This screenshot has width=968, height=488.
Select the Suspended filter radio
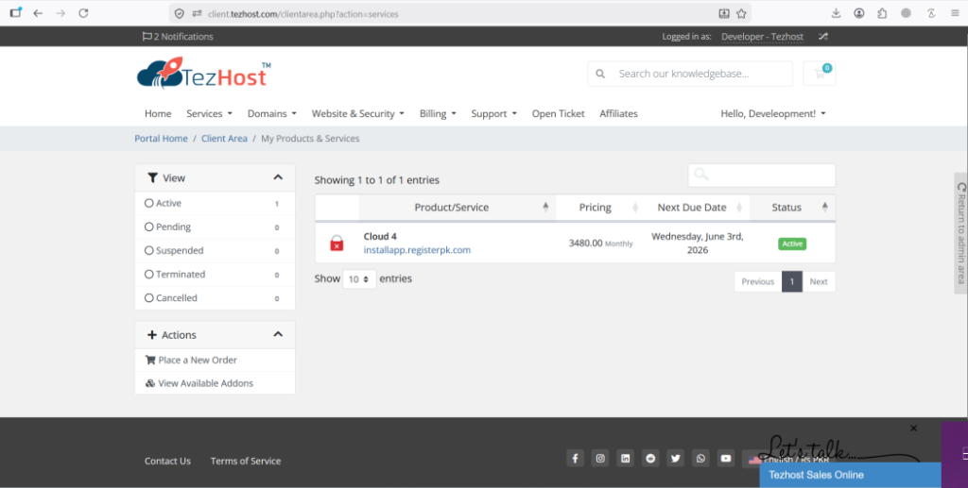pyautogui.click(x=148, y=250)
